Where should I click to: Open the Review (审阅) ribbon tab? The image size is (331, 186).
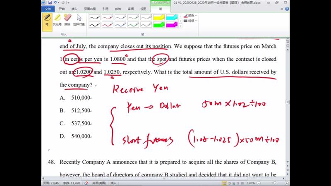(x=130, y=8)
